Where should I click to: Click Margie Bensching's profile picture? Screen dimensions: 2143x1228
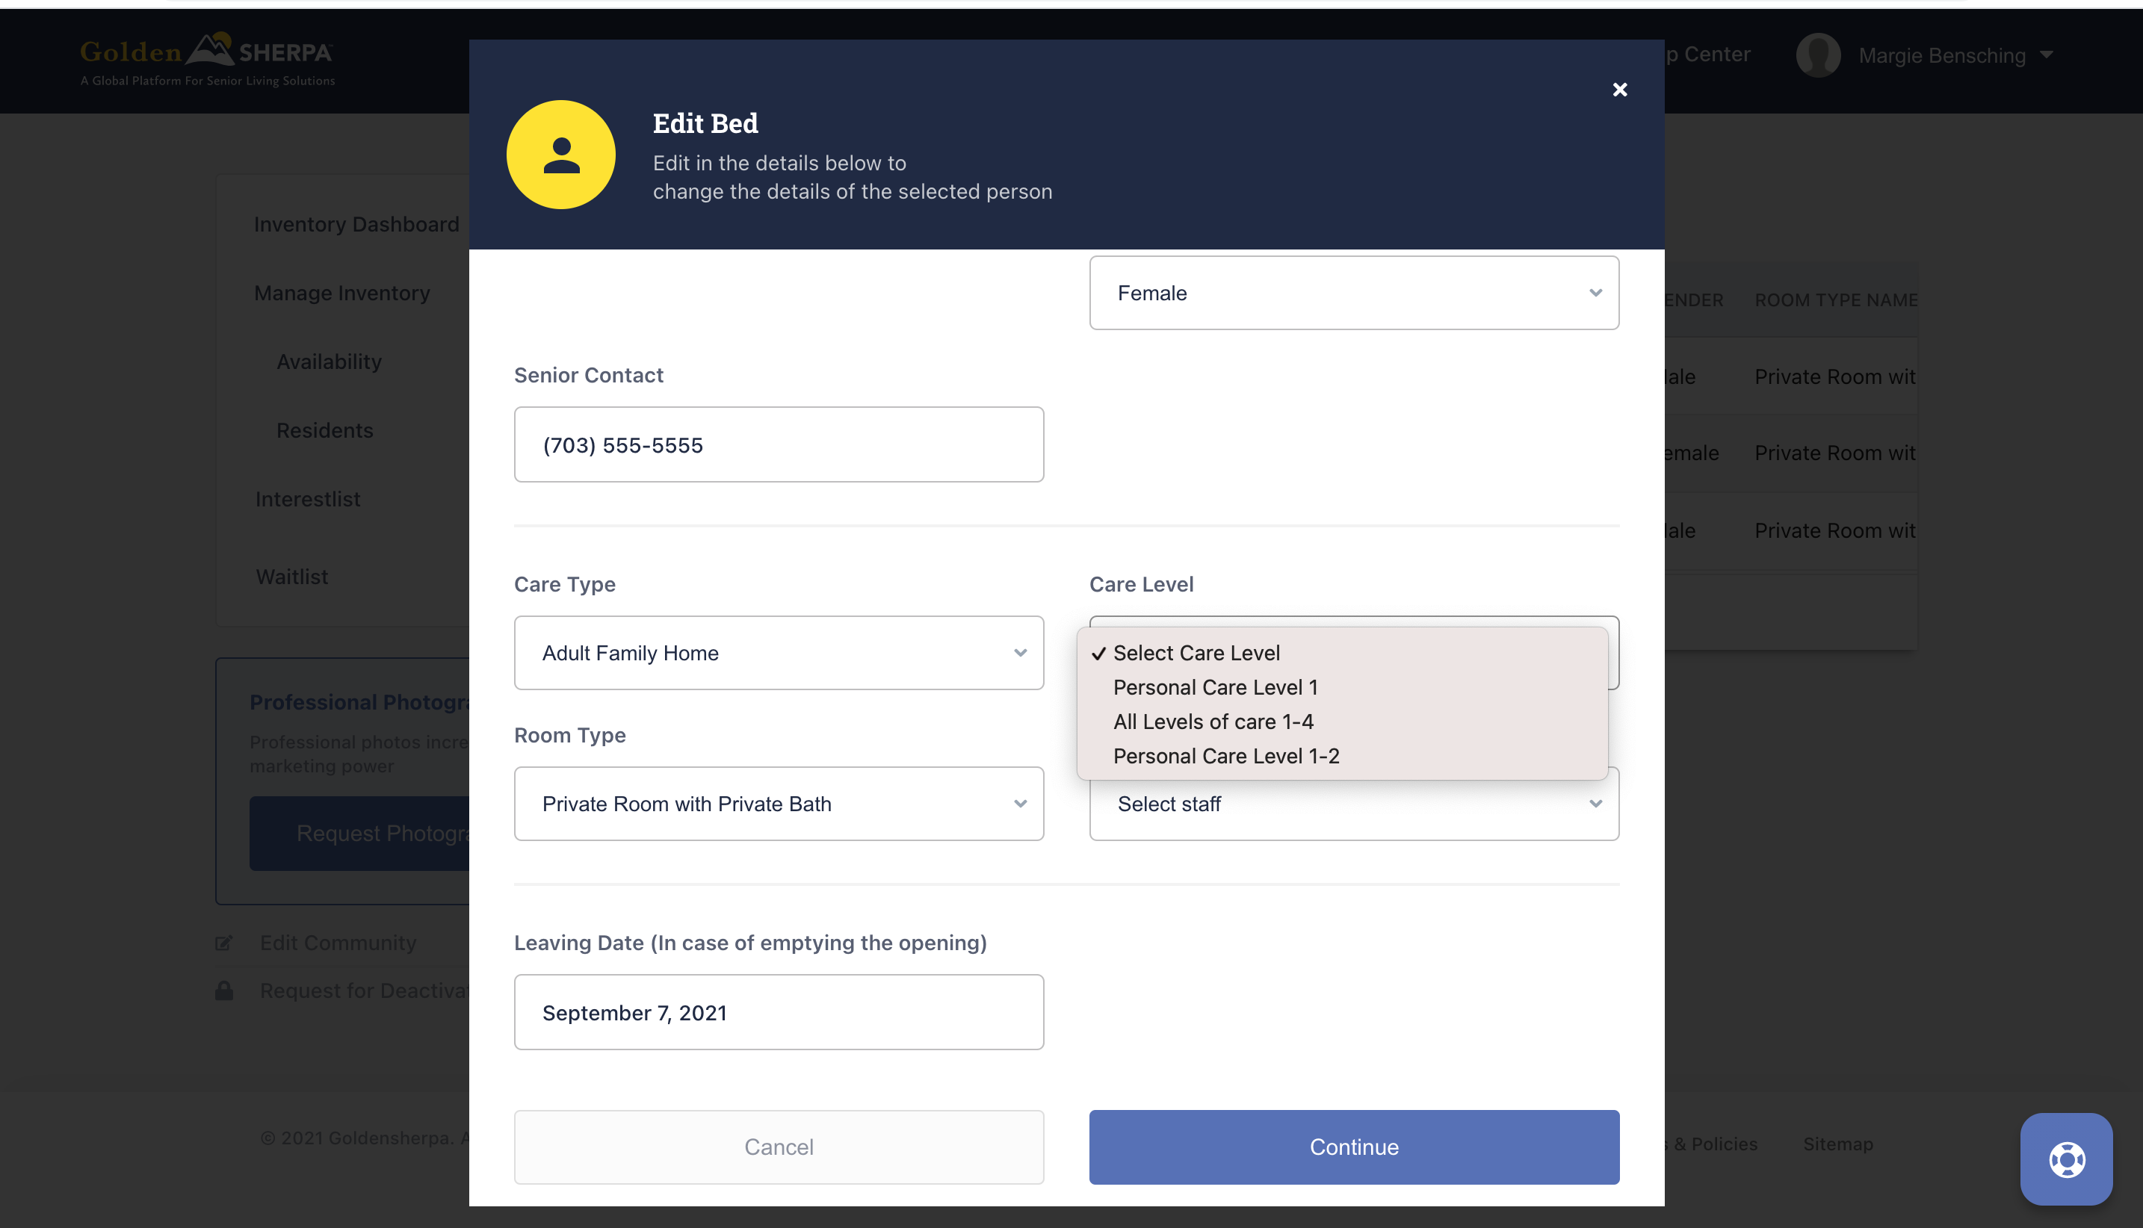coord(1818,56)
